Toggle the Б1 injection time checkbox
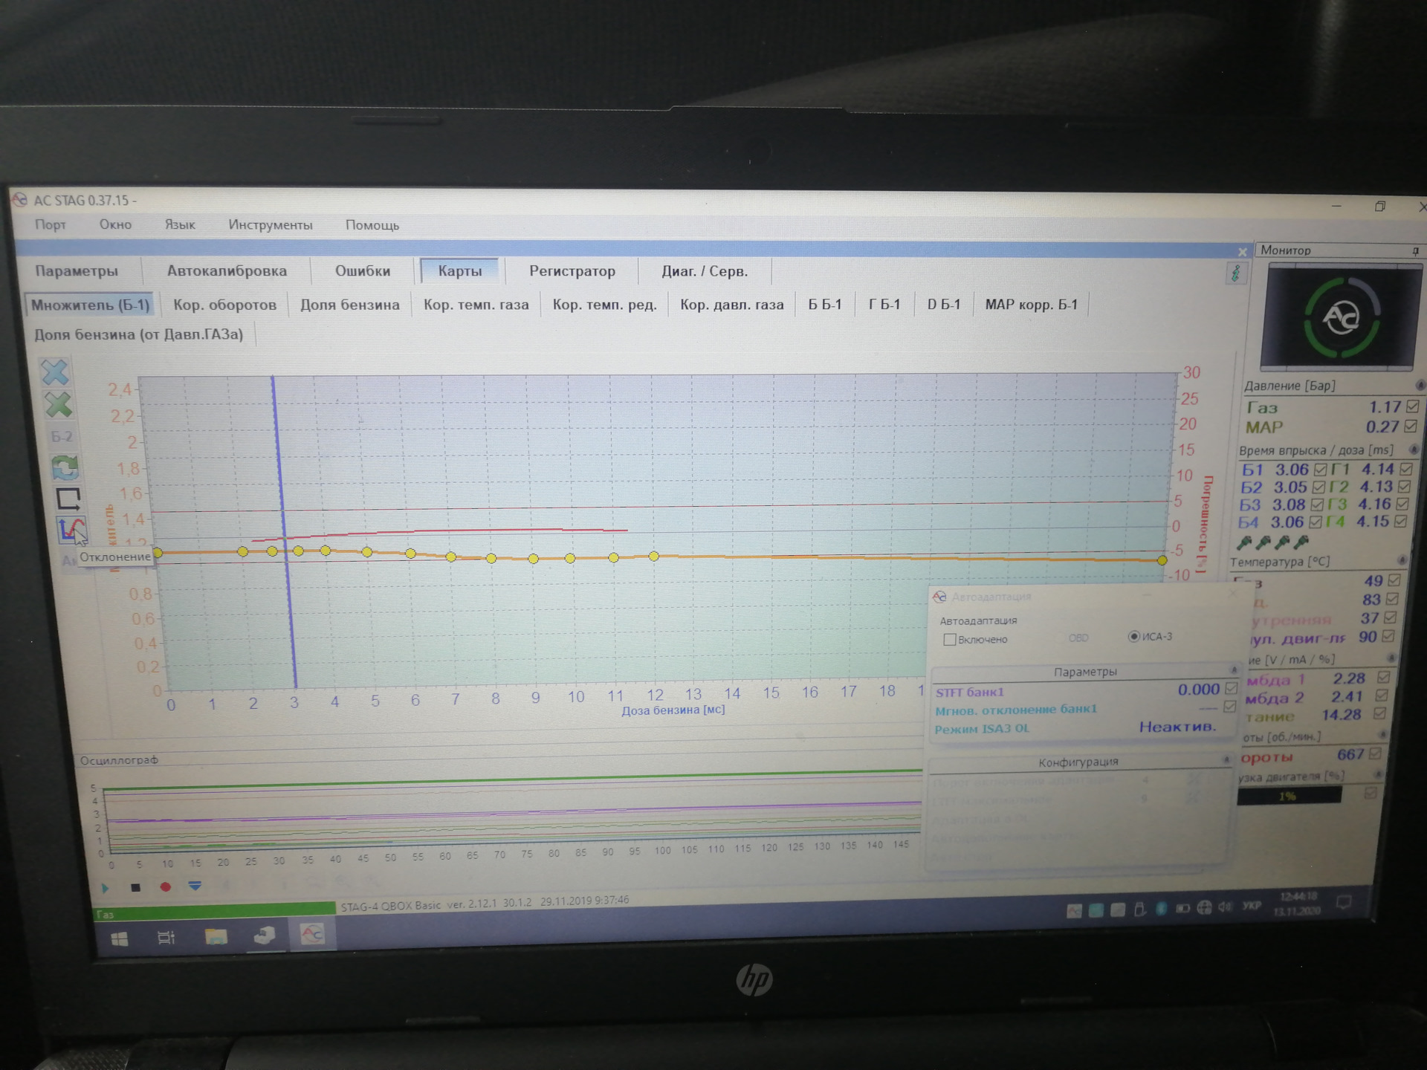1427x1070 pixels. point(1321,470)
